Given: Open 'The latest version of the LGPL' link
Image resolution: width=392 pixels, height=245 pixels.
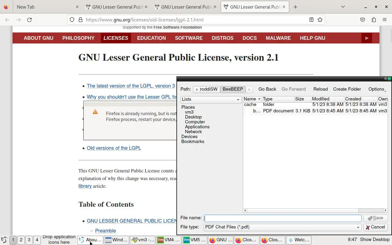Looking at the screenshot, I should tap(131, 86).
